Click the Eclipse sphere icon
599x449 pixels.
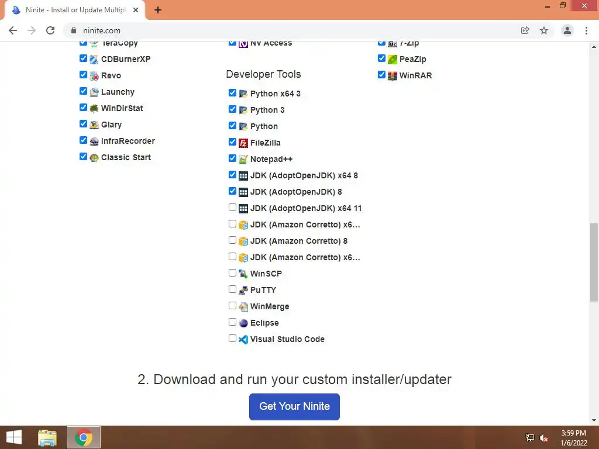(243, 323)
